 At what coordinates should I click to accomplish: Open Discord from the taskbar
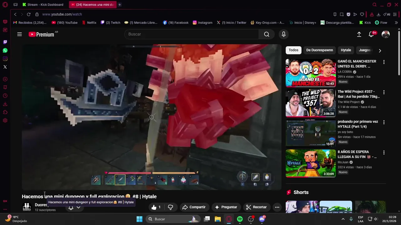pyautogui.click(x=262, y=219)
